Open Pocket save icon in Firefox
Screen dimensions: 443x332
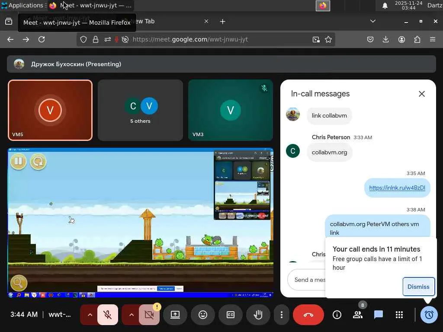coord(370,39)
